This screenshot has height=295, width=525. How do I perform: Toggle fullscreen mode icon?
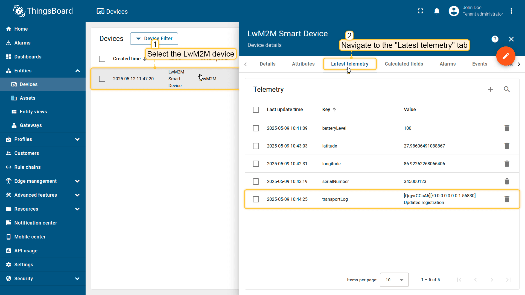(x=420, y=11)
